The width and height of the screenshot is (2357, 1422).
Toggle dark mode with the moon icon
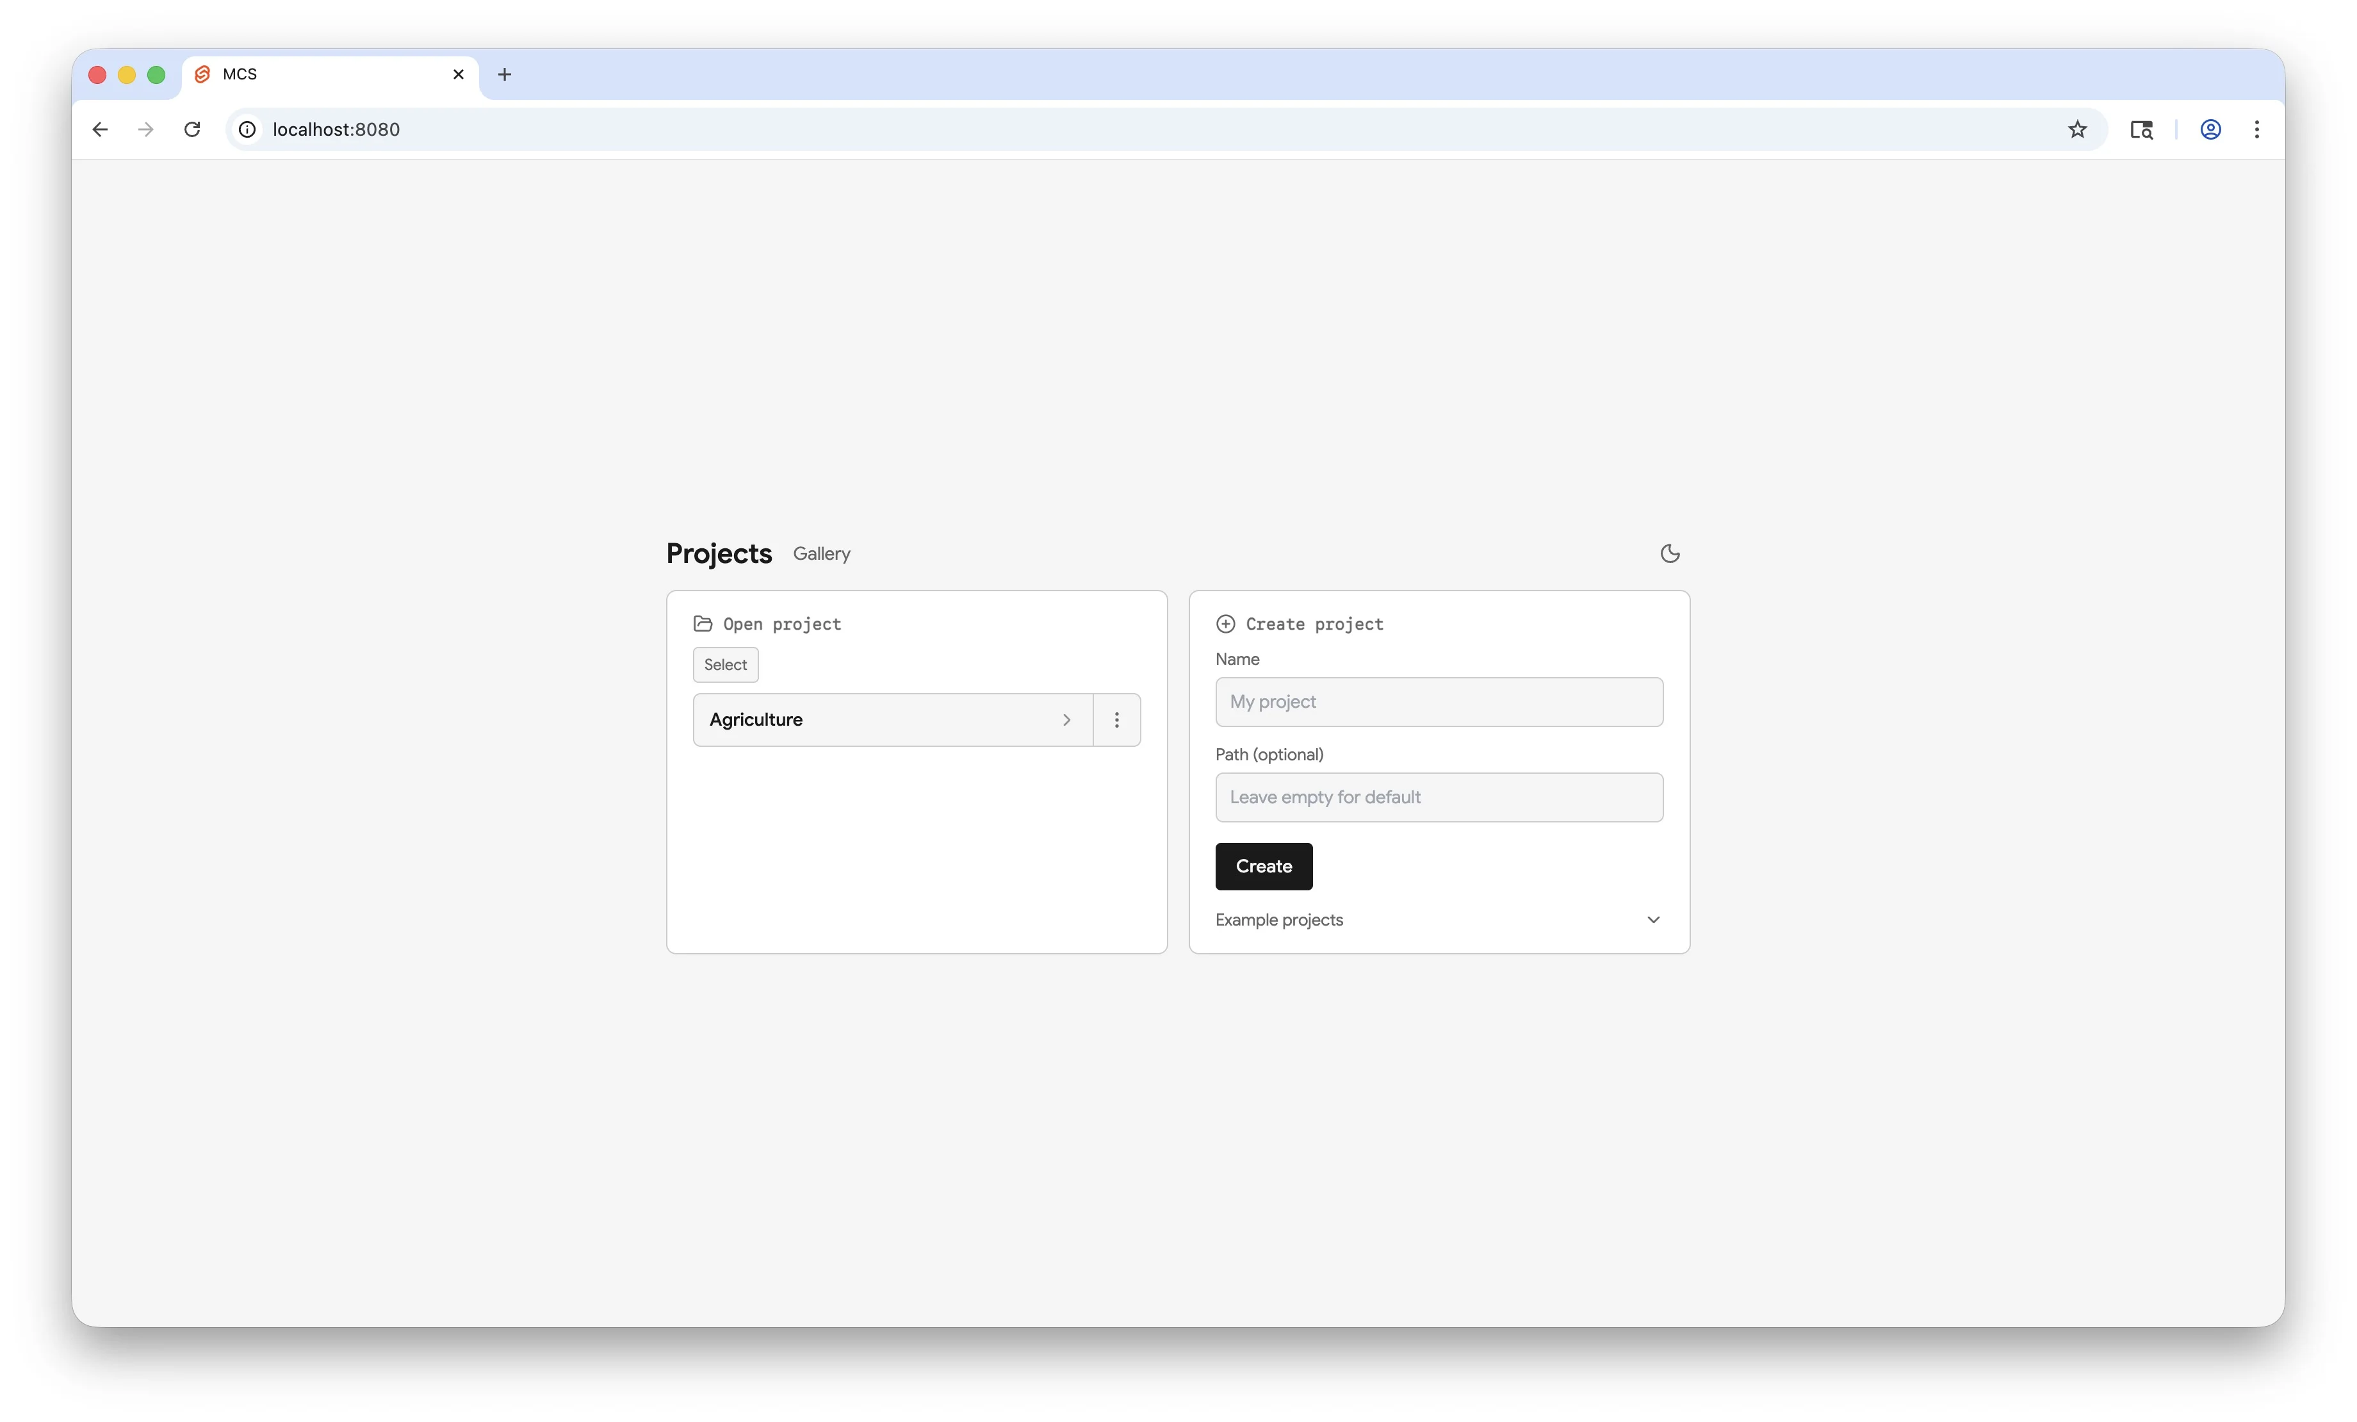(x=1669, y=553)
